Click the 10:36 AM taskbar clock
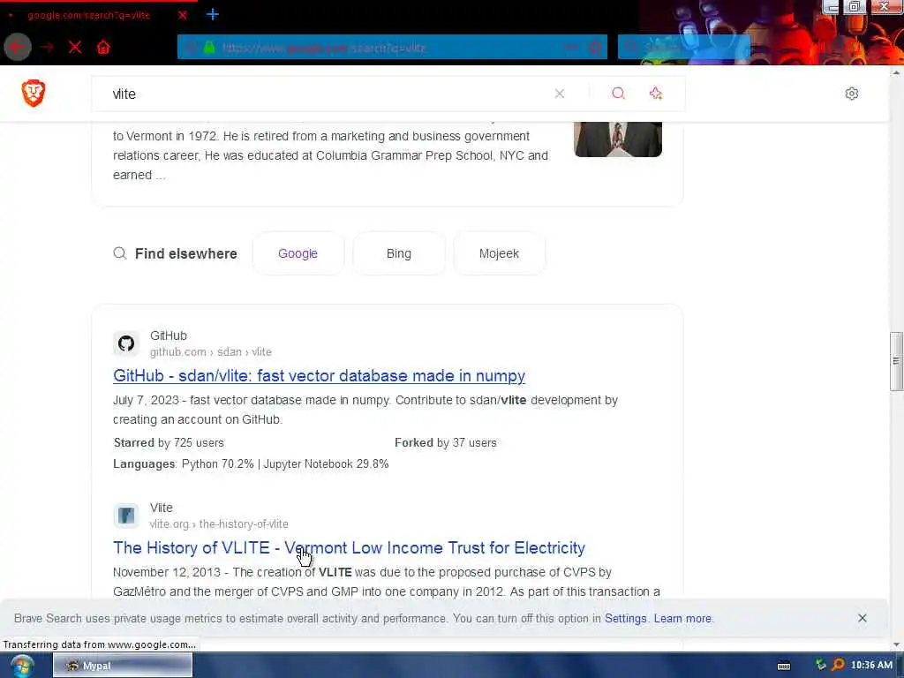The width and height of the screenshot is (904, 678). 871,665
